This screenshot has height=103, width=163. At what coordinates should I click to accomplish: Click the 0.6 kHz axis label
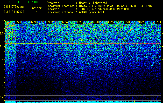coord(2,98)
